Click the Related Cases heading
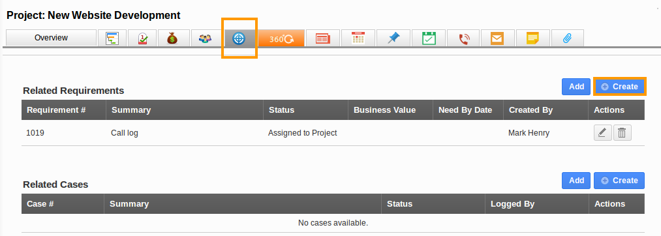Image resolution: width=661 pixels, height=236 pixels. (x=55, y=184)
